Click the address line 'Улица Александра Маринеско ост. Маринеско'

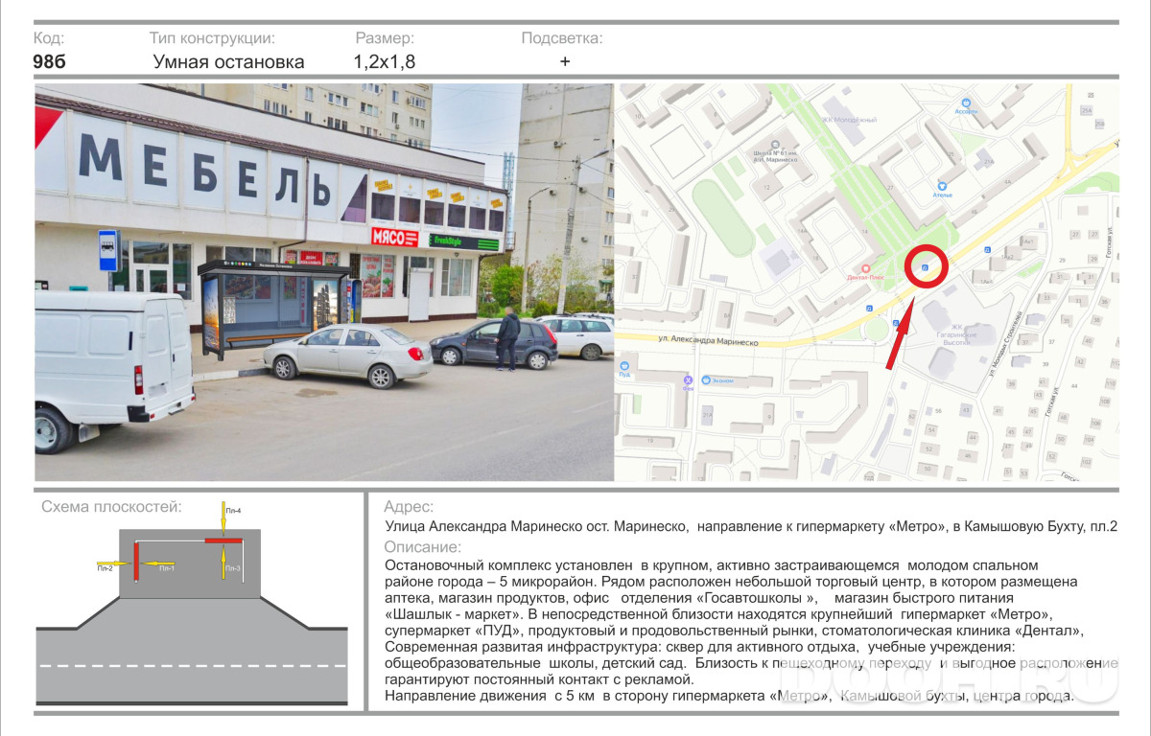(x=751, y=527)
